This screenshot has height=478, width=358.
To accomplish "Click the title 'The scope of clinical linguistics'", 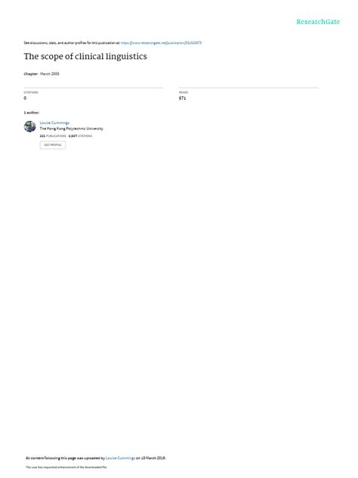I will pyautogui.click(x=85, y=57).
